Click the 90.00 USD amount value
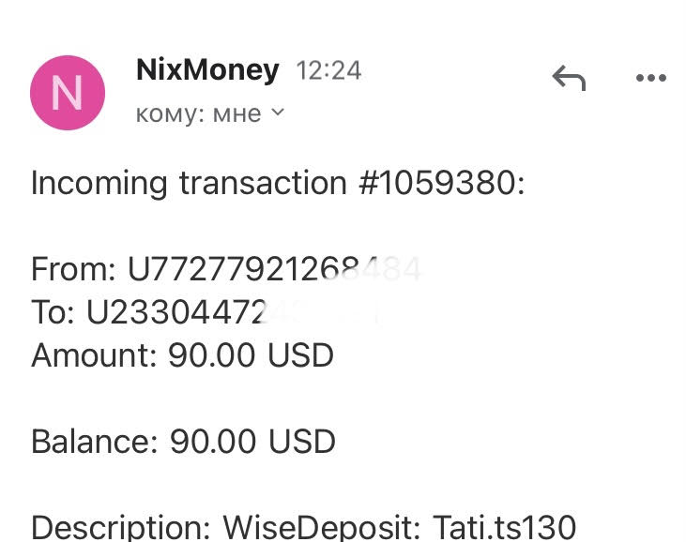This screenshot has height=542, width=686. click(251, 355)
